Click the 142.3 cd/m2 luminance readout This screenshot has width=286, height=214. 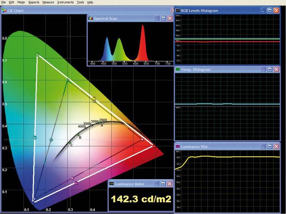coord(141,199)
